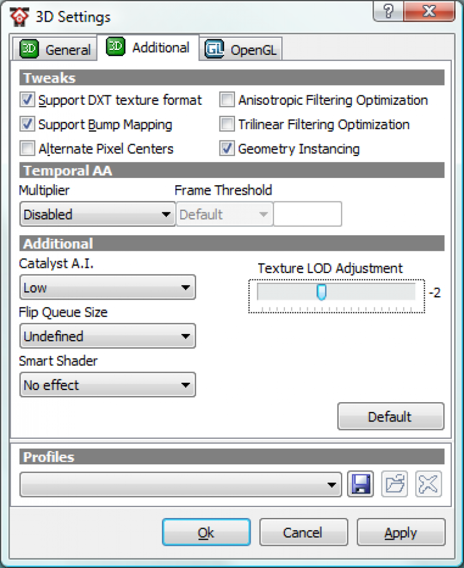Enable Anisotropic Filtering Optimization checkbox
The height and width of the screenshot is (568, 464).
pyautogui.click(x=227, y=100)
